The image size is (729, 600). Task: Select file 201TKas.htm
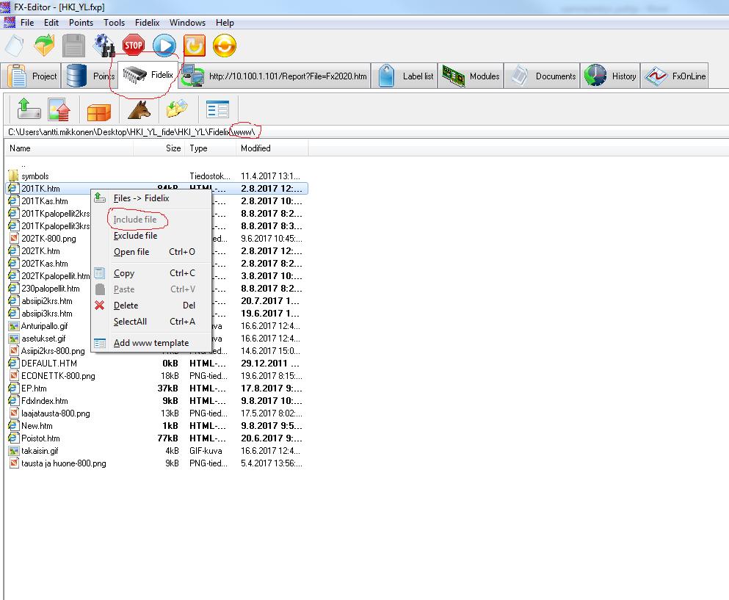[45, 201]
